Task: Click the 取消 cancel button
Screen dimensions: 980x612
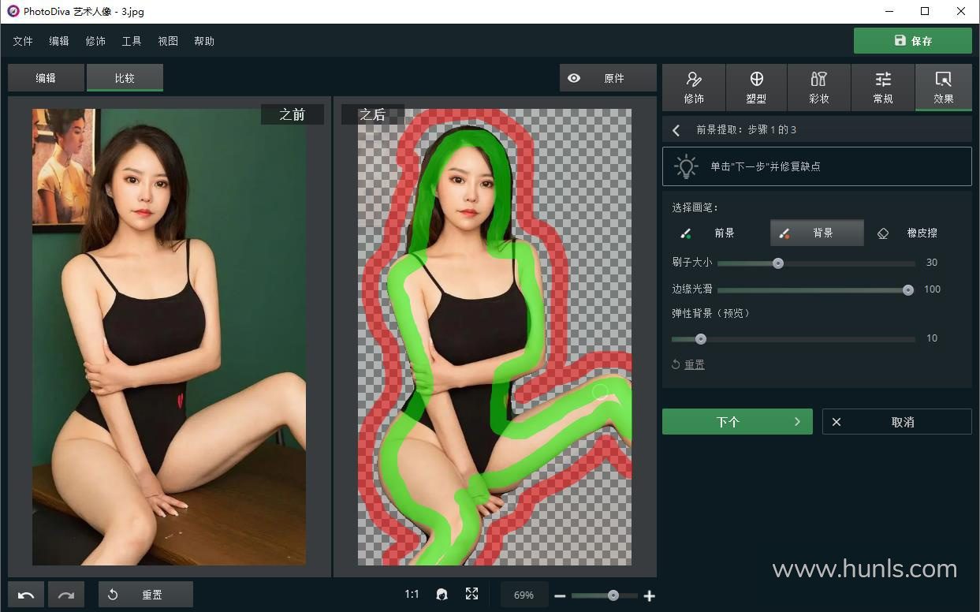Action: [x=896, y=422]
